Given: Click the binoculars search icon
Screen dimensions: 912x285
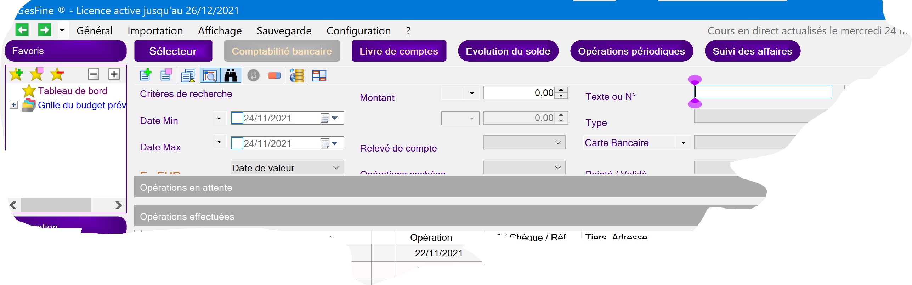Looking at the screenshot, I should click(x=231, y=75).
